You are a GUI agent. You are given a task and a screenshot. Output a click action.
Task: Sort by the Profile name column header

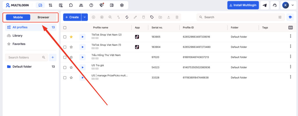(100, 28)
